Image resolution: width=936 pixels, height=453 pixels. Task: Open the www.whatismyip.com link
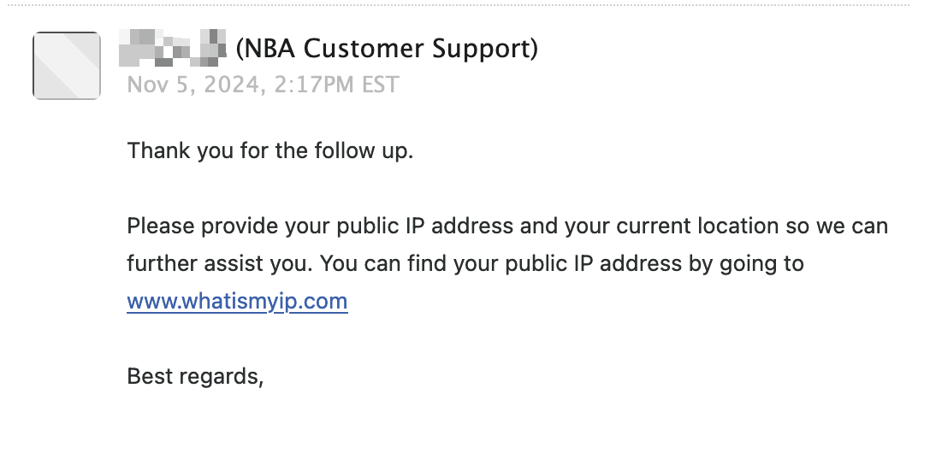(x=237, y=301)
